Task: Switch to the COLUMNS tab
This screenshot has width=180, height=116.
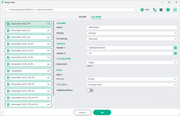Action: pyautogui.click(x=96, y=17)
